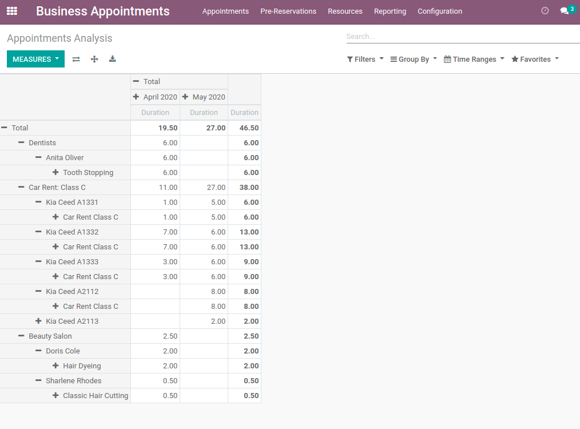The height and width of the screenshot is (429, 580).
Task: Click the flip axis icon
Action: pos(76,59)
